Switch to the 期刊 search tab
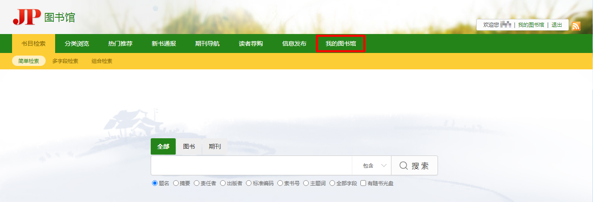 tap(214, 146)
